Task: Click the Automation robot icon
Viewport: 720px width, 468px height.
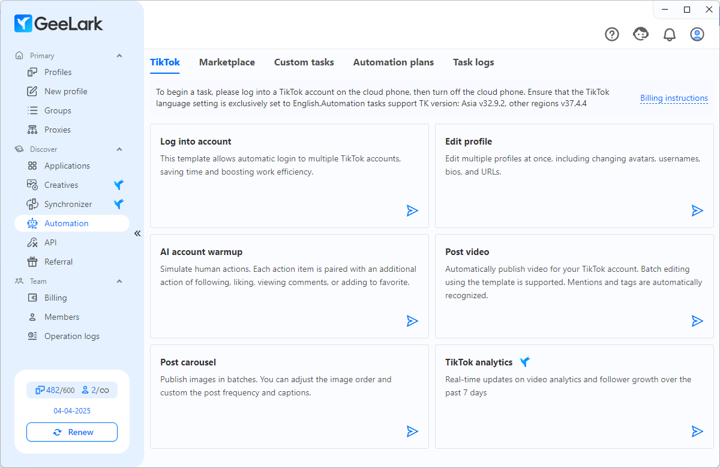Action: point(32,223)
